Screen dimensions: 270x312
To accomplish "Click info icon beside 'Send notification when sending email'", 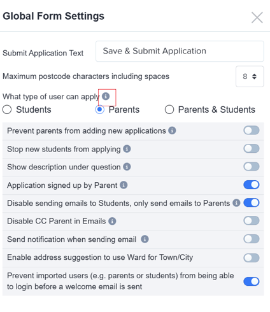I will pyautogui.click(x=145, y=239).
